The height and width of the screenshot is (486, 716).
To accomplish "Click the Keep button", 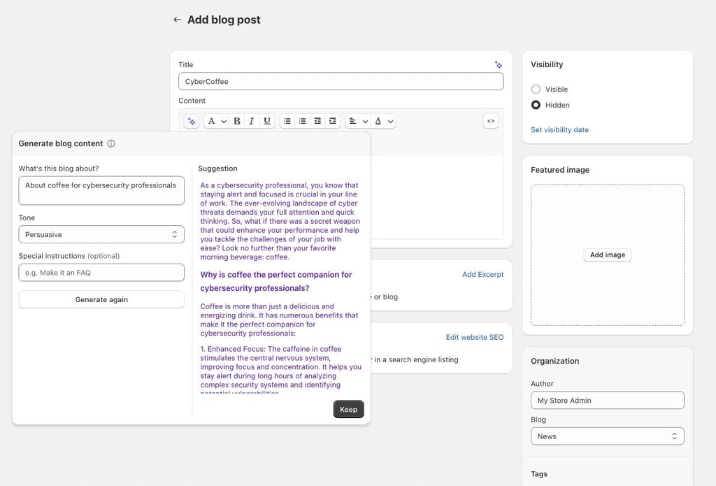I will coord(348,409).
